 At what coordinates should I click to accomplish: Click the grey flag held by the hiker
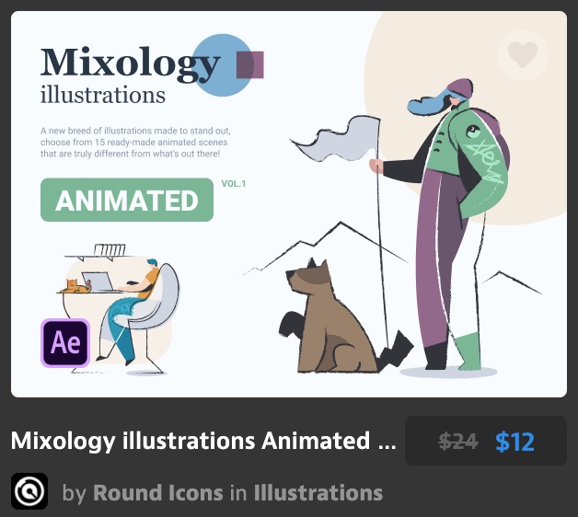337,139
